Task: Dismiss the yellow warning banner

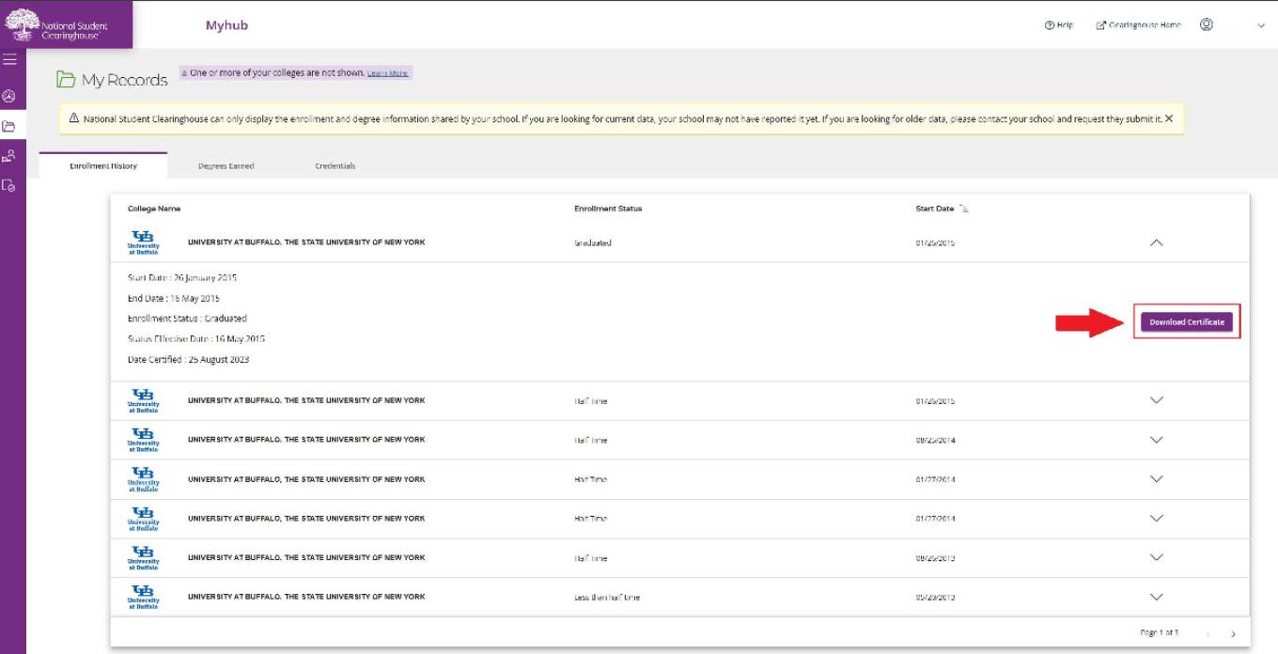Action: click(1169, 119)
